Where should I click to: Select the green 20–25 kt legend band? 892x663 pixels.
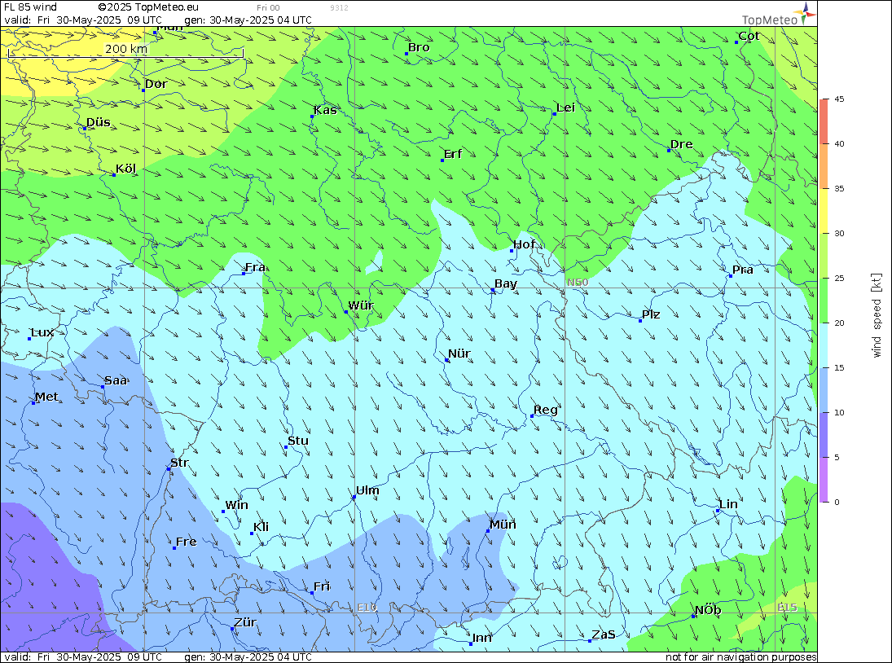click(x=824, y=301)
